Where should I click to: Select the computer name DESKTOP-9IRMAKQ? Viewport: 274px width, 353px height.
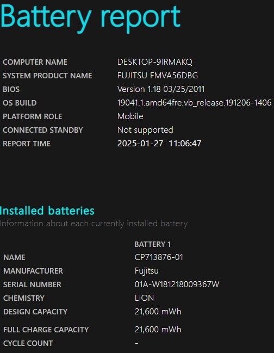[155, 62]
